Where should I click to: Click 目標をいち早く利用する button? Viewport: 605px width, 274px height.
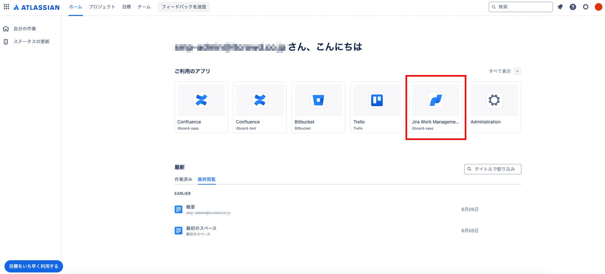tap(34, 266)
